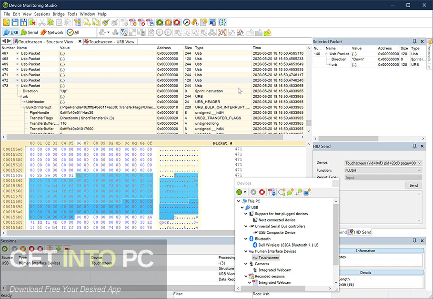The image size is (433, 299).
Task: Collapse the urb node under packet 473
Action: pos(21,96)
